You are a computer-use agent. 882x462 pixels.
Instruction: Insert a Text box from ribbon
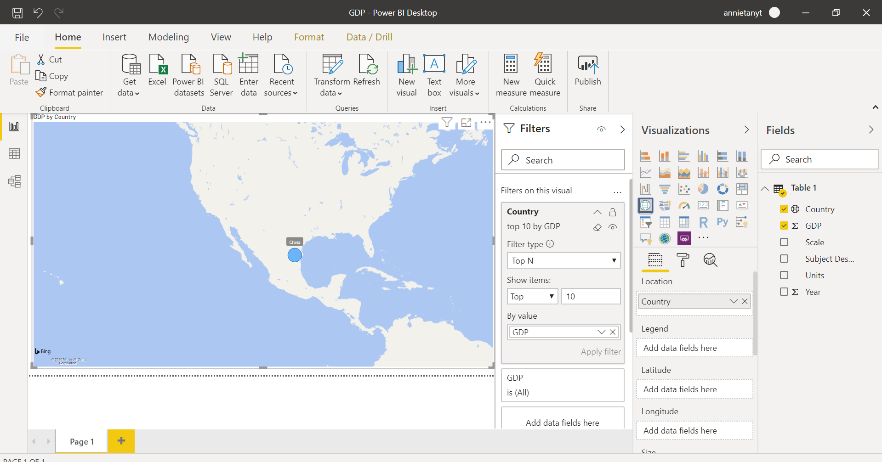(x=434, y=75)
